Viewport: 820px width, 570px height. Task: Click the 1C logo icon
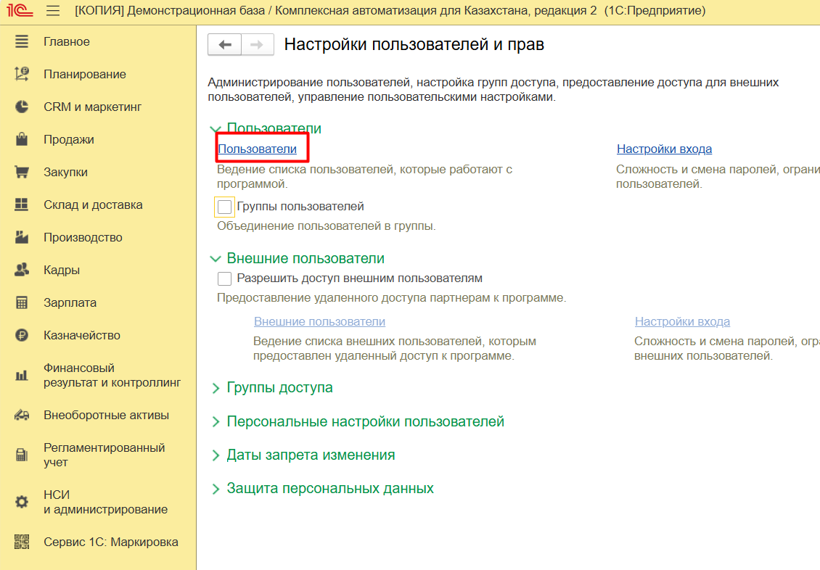[20, 11]
